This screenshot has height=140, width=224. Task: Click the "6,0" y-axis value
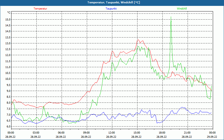(9, 127)
